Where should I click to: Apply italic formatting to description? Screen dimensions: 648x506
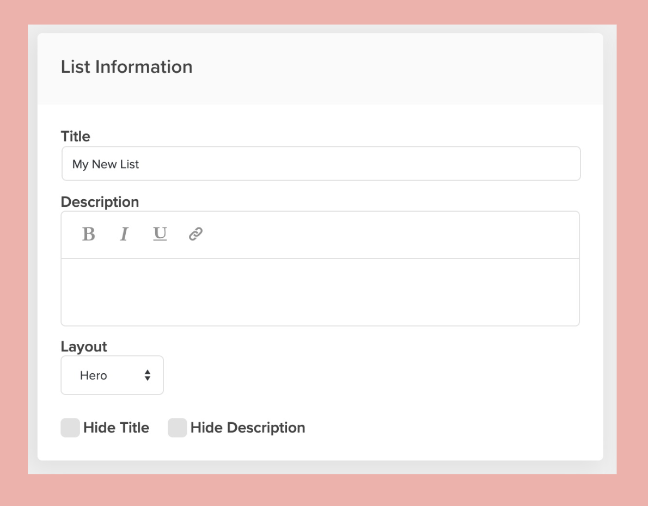(x=124, y=234)
